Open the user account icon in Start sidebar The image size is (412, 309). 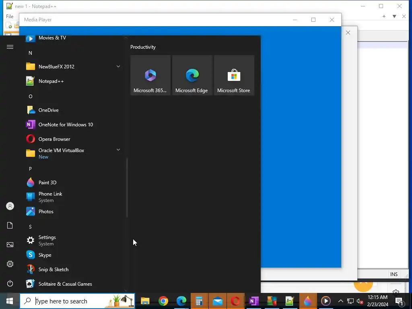coord(10,206)
